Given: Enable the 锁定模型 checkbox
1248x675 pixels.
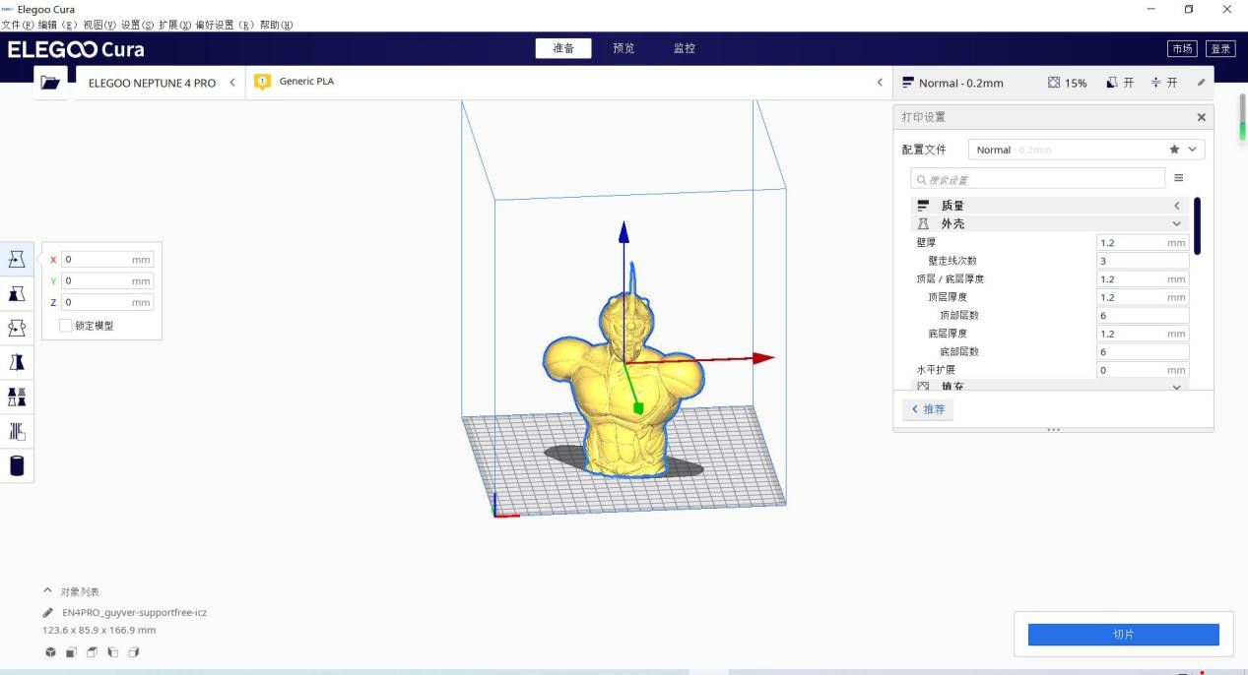Looking at the screenshot, I should pyautogui.click(x=66, y=326).
